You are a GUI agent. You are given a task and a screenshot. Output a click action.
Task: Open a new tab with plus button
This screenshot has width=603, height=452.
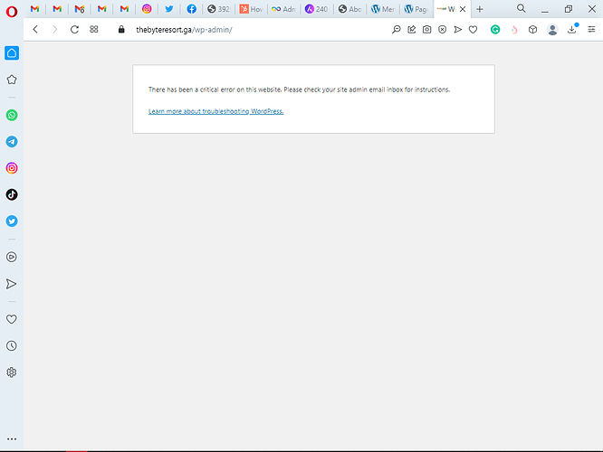(480, 9)
